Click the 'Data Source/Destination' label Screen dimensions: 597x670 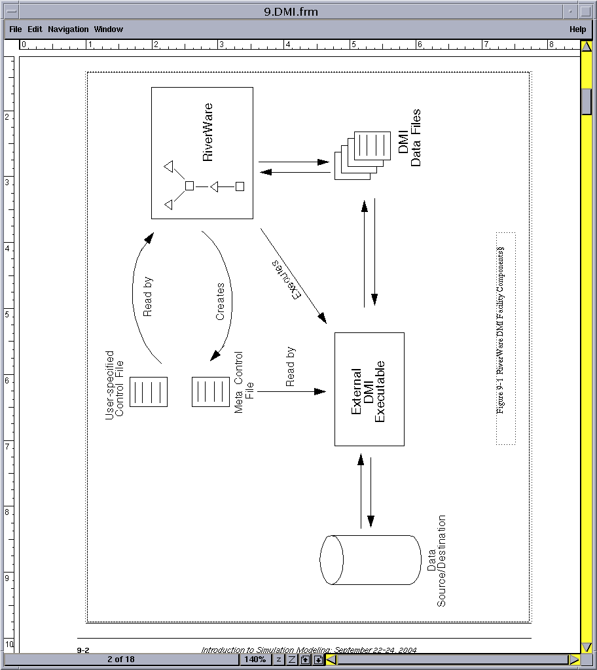(436, 561)
